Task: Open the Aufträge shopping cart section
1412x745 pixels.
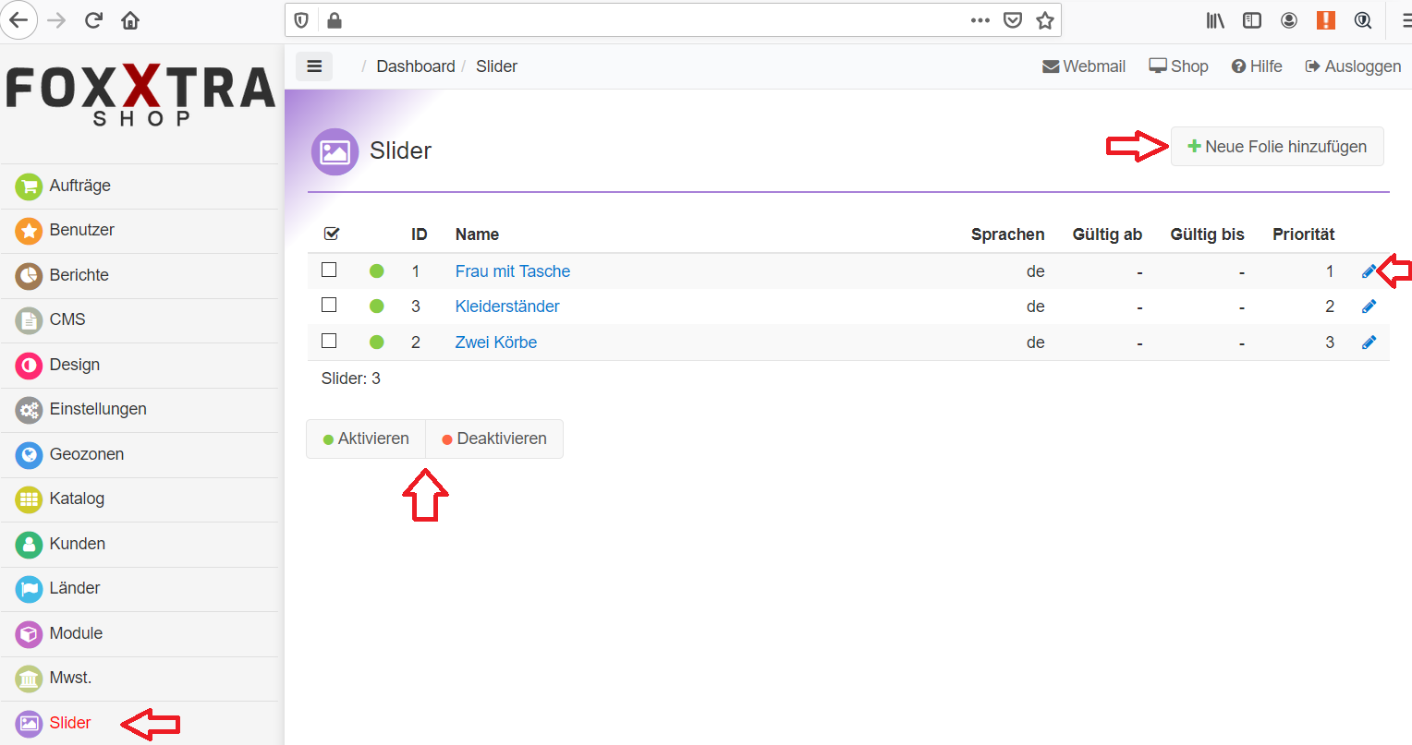Action: 79,186
